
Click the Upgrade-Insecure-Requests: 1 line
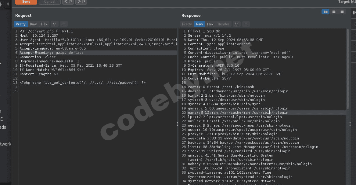pos(49,61)
